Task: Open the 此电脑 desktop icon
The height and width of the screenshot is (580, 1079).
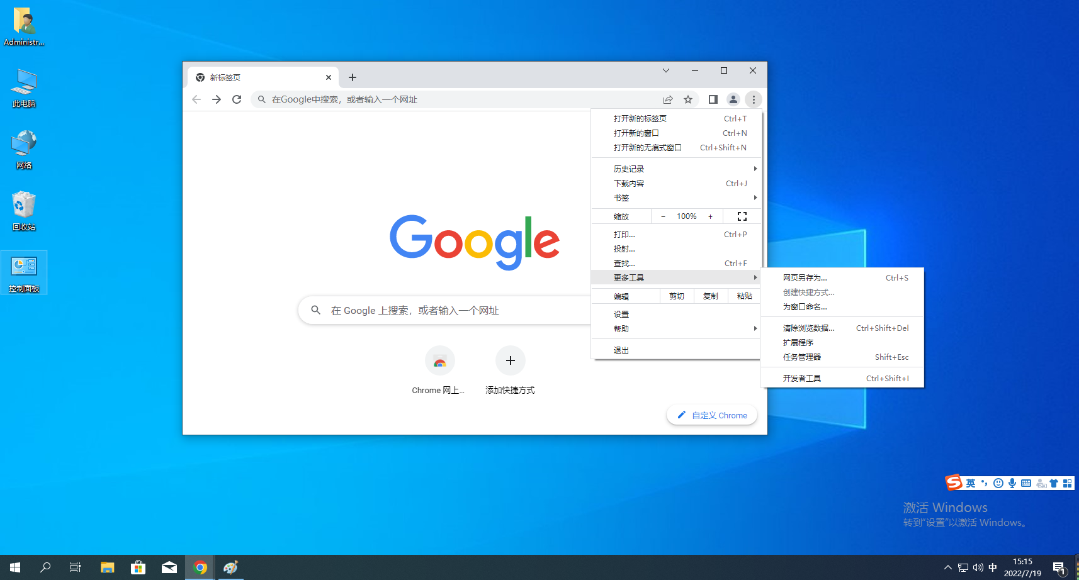Action: pos(24,88)
